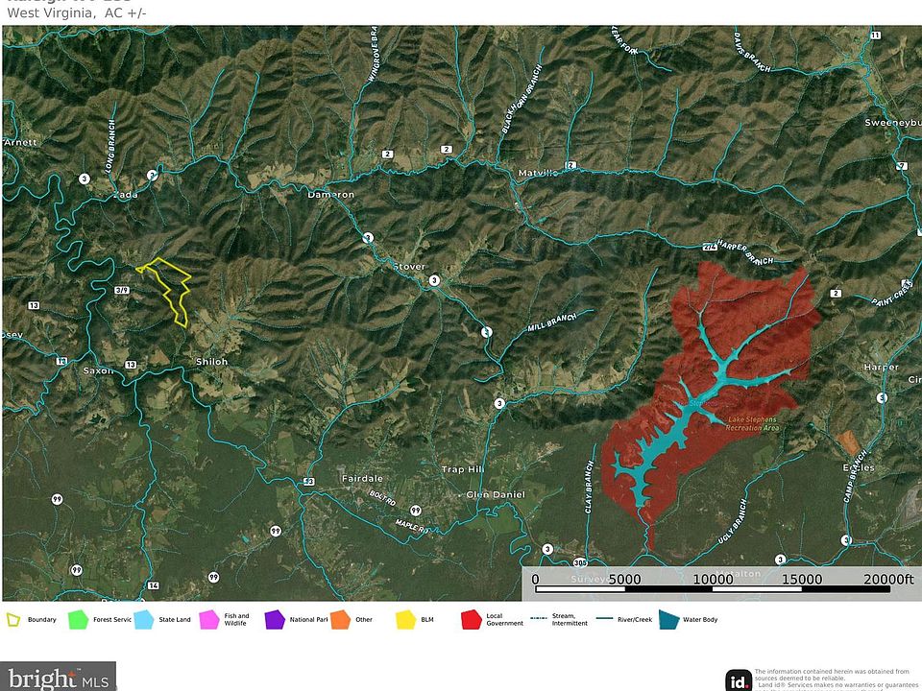The width and height of the screenshot is (922, 691).
Task: Click the 3/9 road marker
Action: coord(122,290)
